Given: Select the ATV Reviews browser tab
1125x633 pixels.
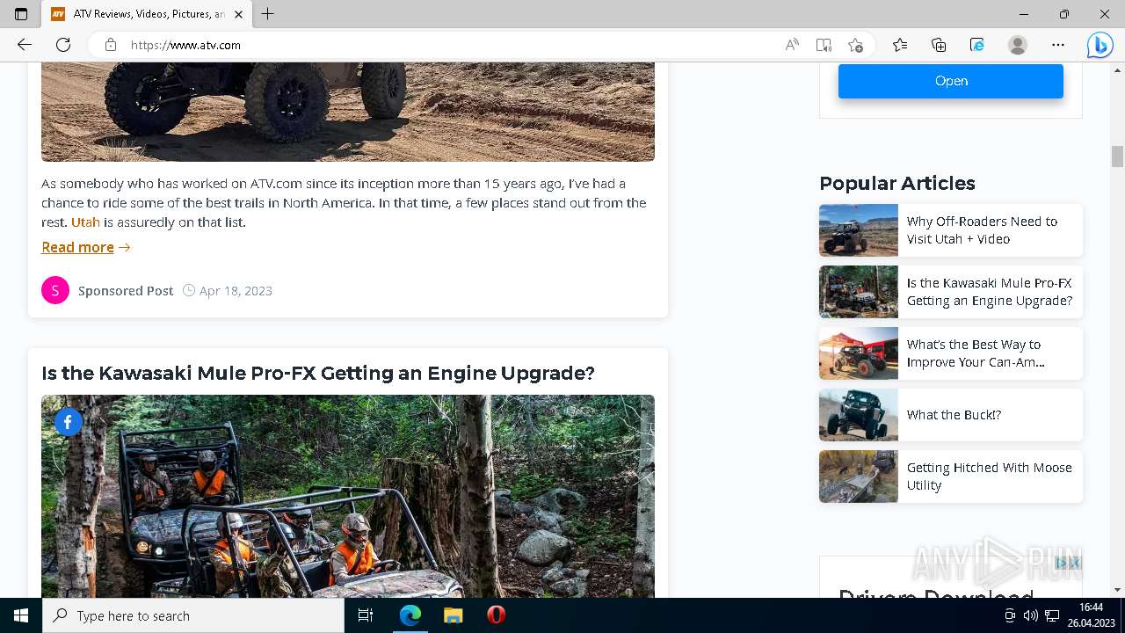Looking at the screenshot, I should pyautogui.click(x=147, y=14).
